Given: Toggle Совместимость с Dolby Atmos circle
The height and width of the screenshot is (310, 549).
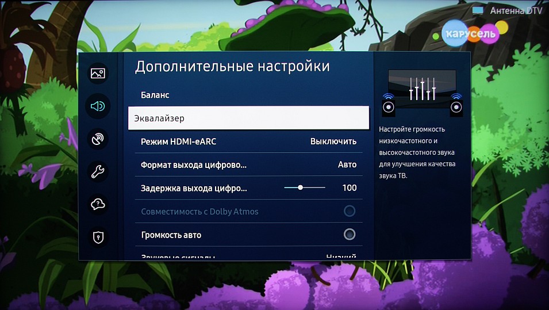Looking at the screenshot, I should pos(350,211).
